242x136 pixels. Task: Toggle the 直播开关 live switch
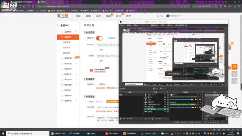tap(100, 38)
